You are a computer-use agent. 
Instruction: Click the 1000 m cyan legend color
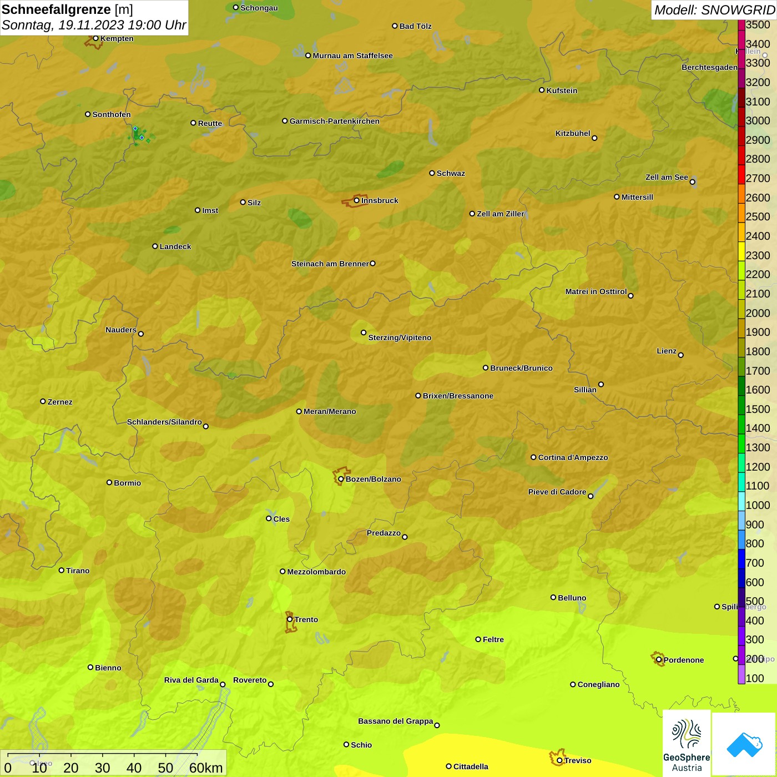(741, 501)
